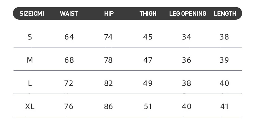Click hip value 78 for size M
The height and width of the screenshot is (123, 255).
point(108,60)
